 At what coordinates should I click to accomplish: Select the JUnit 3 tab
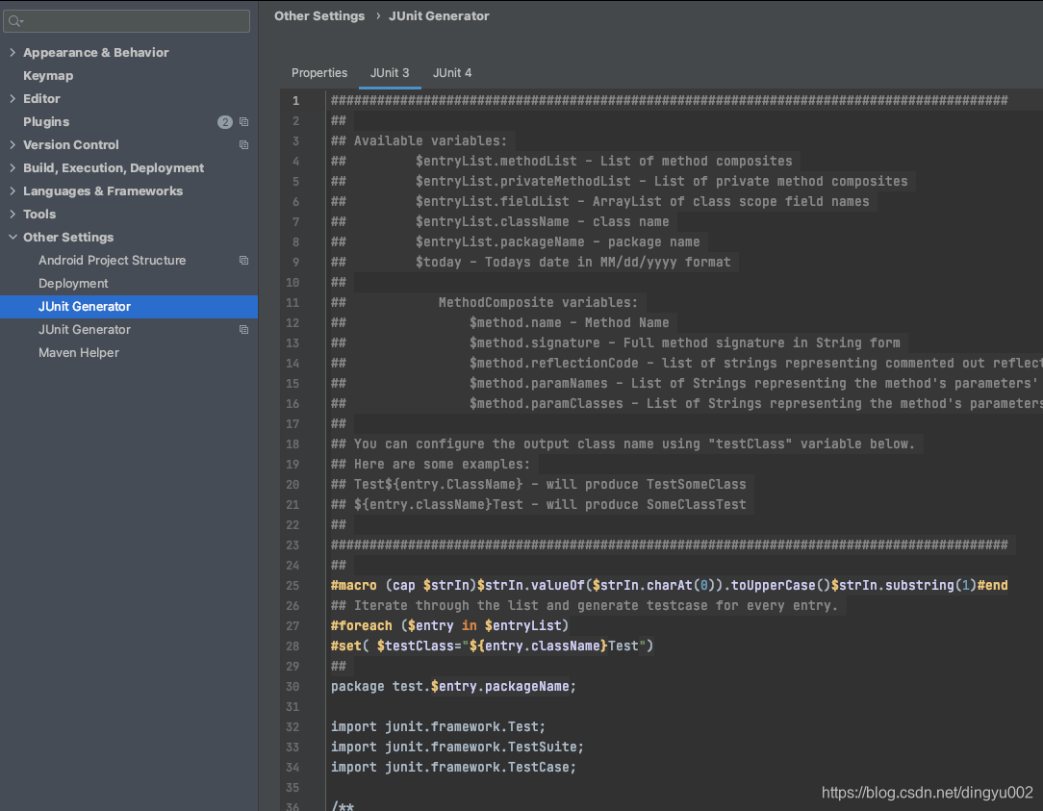pyautogui.click(x=390, y=72)
